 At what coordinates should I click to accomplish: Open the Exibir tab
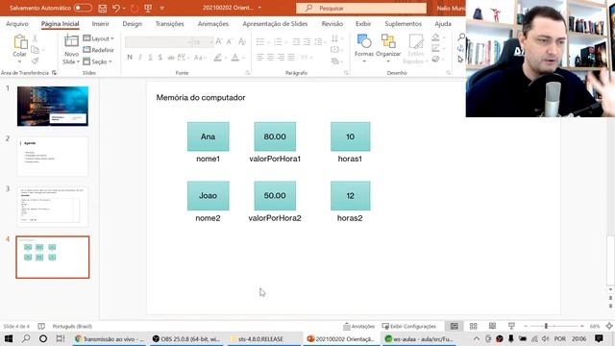click(x=363, y=24)
